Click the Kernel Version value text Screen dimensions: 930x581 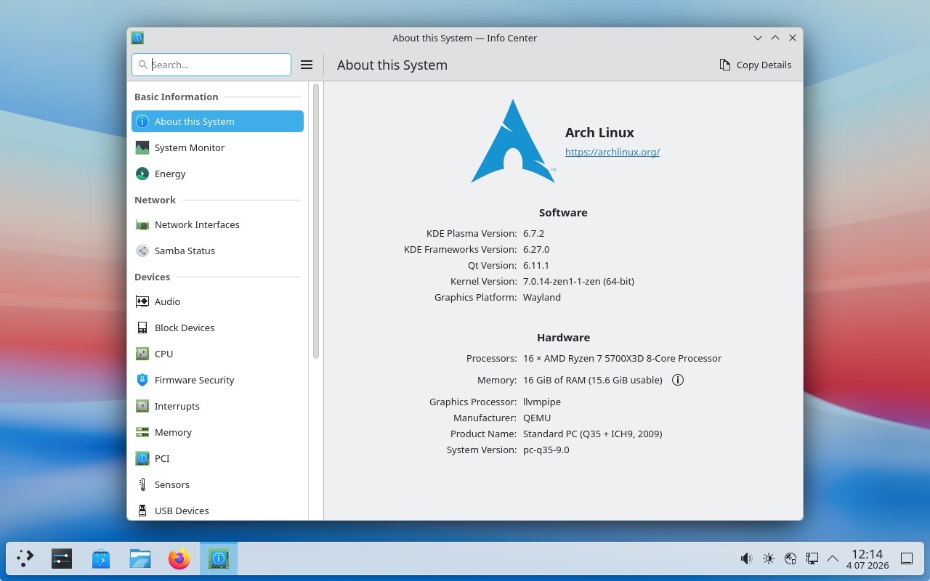(578, 281)
